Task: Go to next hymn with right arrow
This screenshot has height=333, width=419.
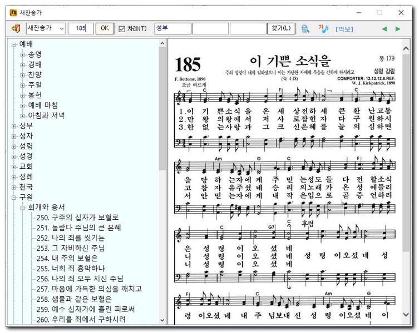Action: pyautogui.click(x=398, y=29)
